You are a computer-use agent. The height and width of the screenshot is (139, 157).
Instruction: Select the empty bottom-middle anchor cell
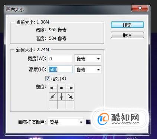pos(62,105)
